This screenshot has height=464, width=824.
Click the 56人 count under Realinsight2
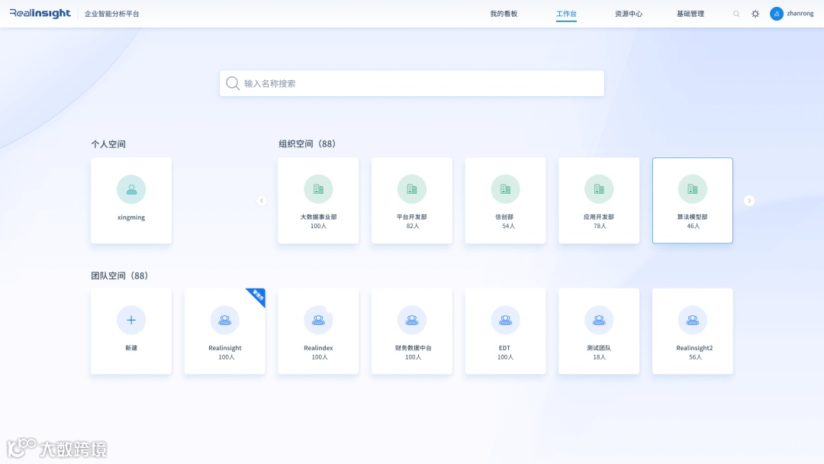tap(695, 357)
